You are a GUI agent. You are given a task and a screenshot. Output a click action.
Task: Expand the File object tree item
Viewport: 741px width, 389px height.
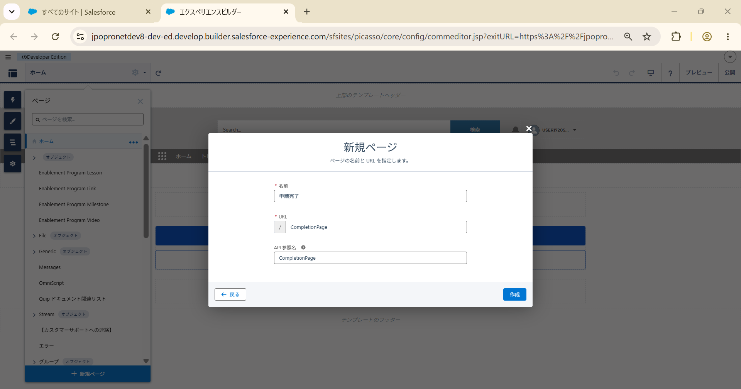34,236
